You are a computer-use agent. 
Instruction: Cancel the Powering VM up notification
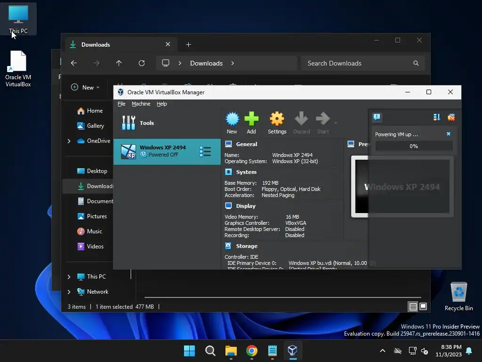click(x=449, y=134)
